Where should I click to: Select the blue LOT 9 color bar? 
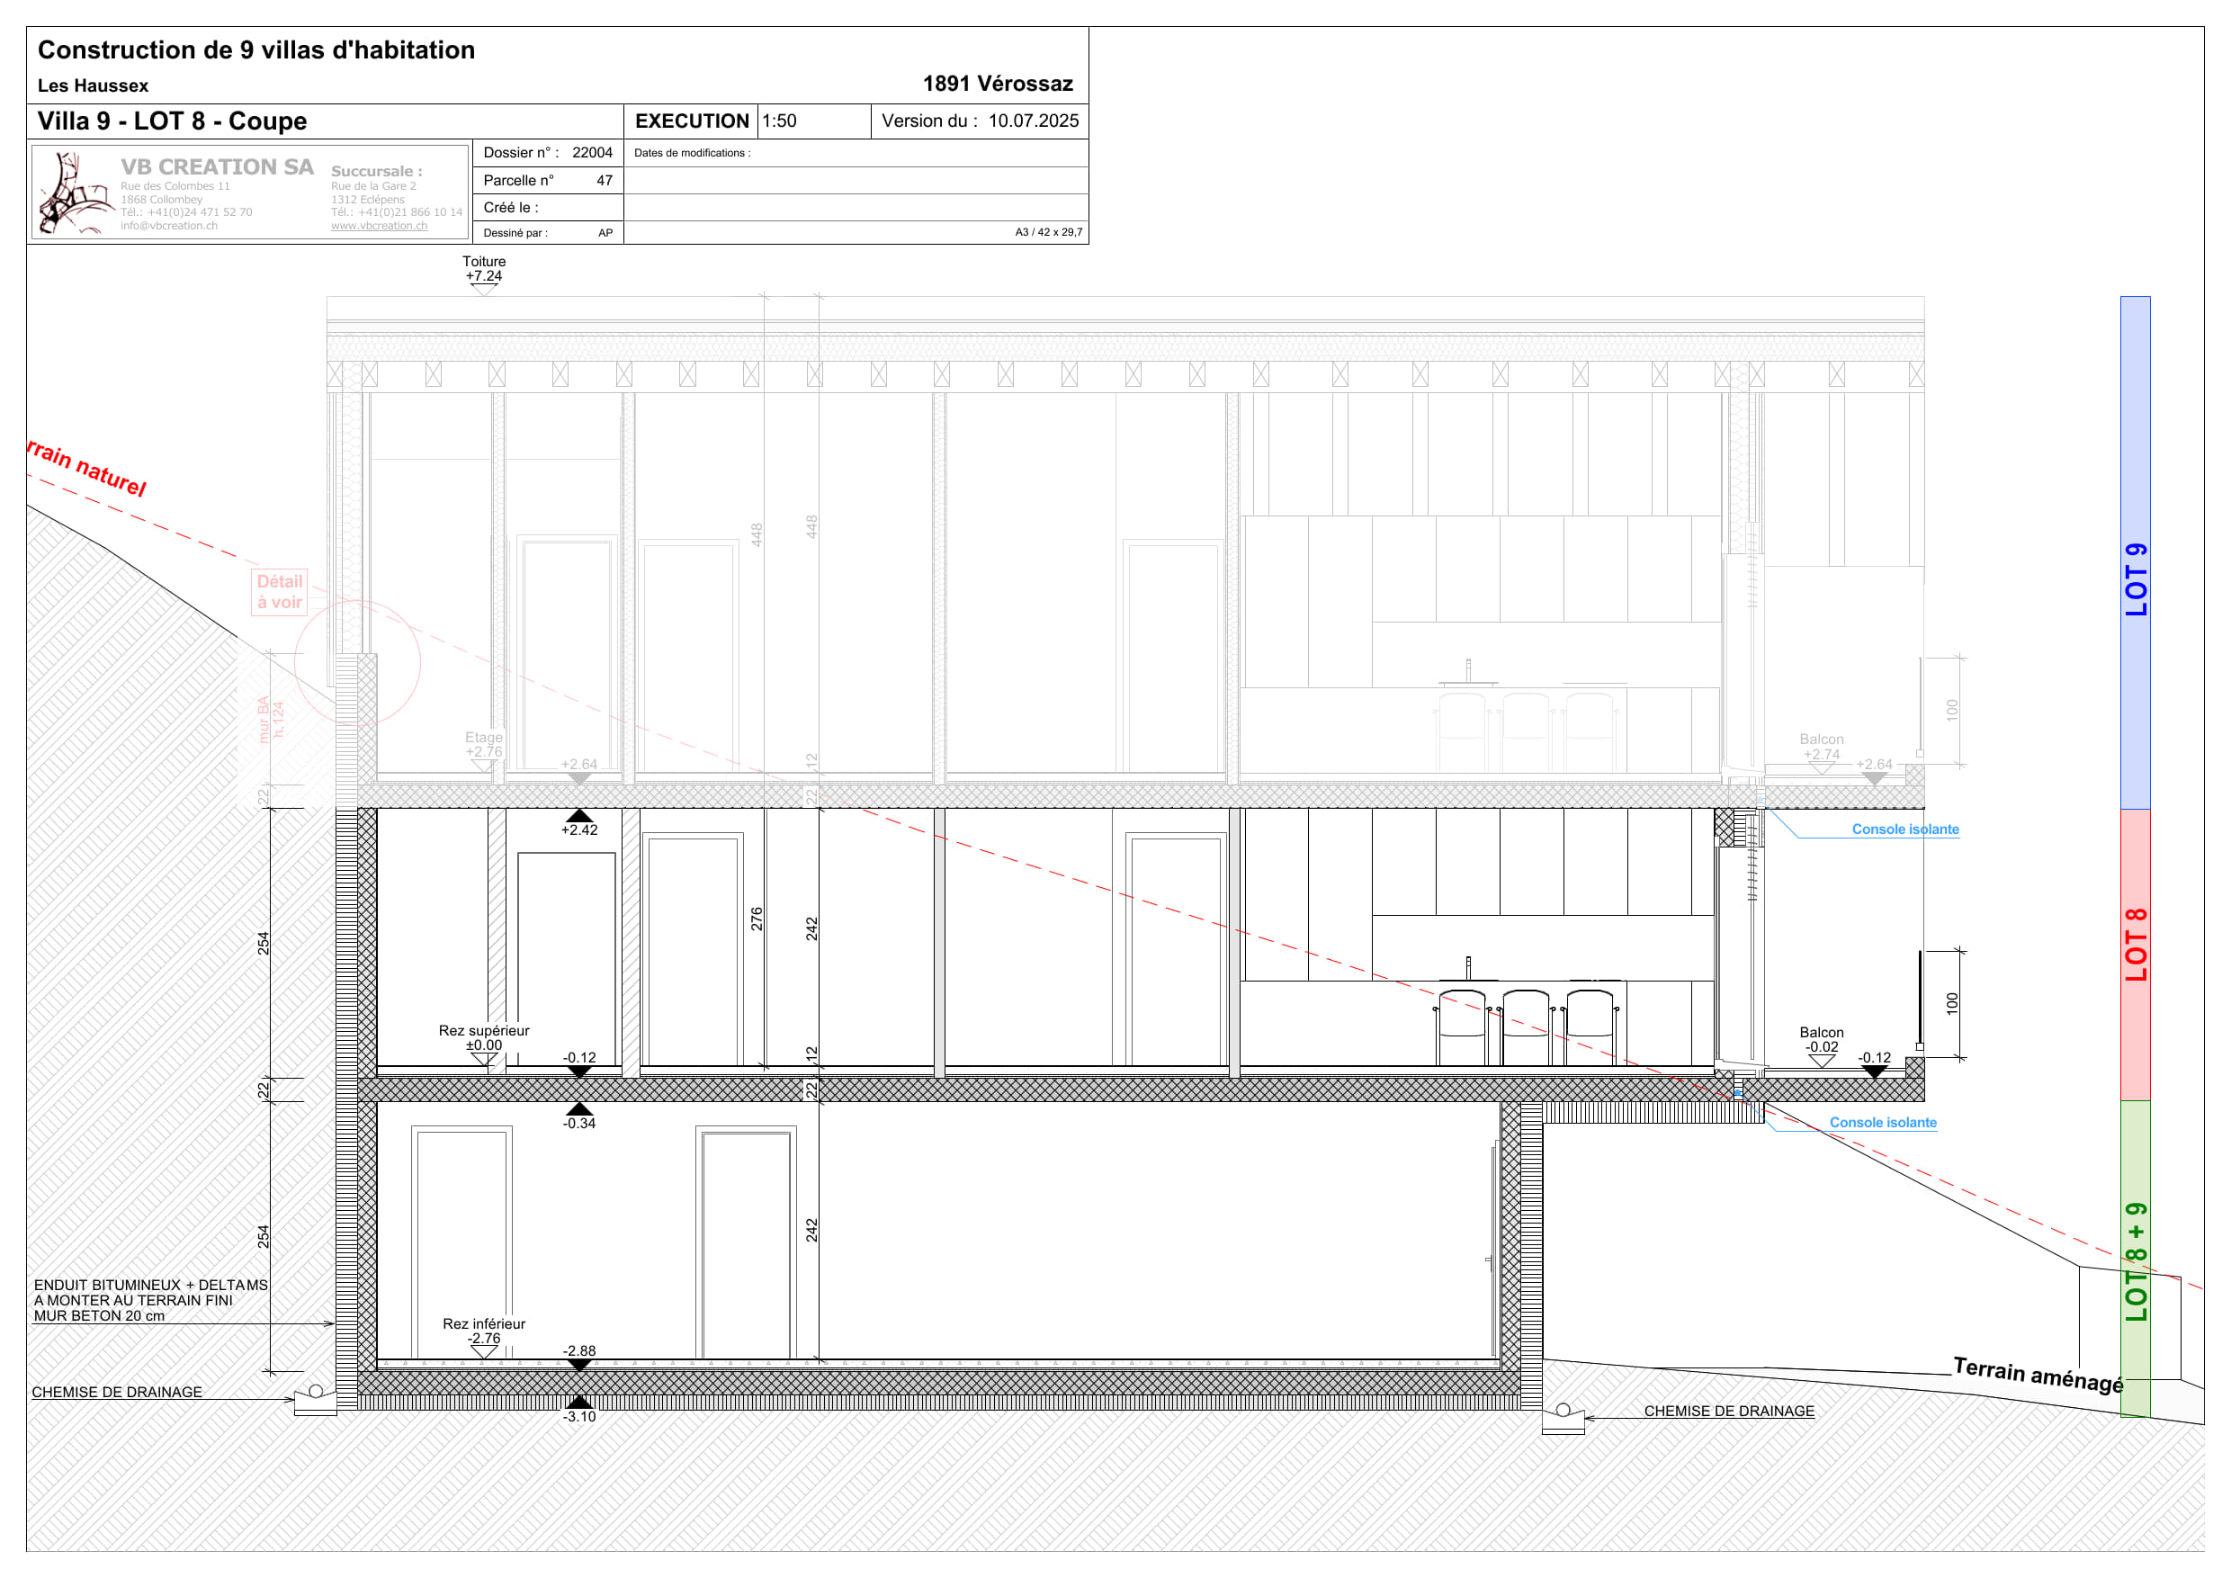pyautogui.click(x=2135, y=554)
